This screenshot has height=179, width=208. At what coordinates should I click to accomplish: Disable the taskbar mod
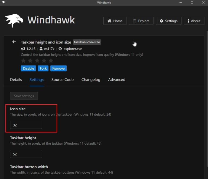(28, 69)
